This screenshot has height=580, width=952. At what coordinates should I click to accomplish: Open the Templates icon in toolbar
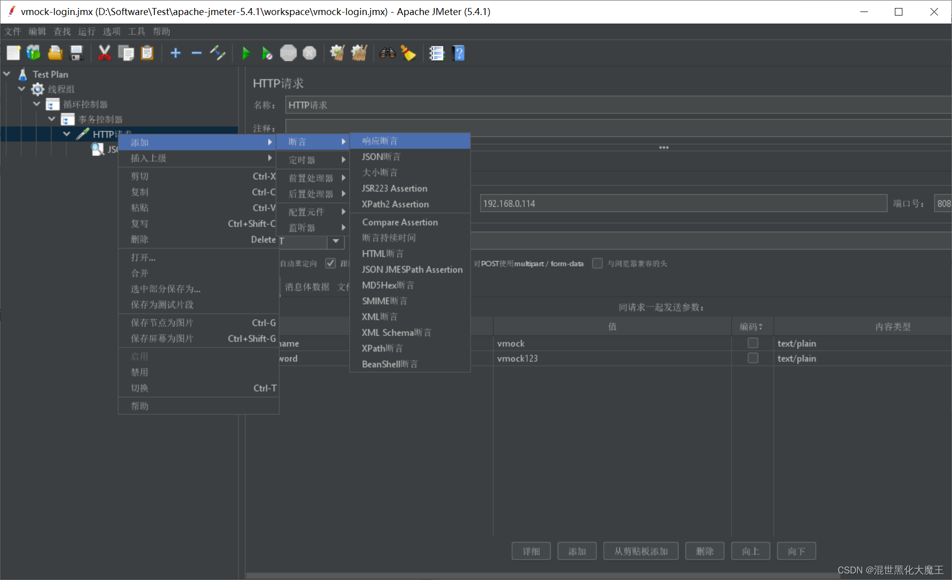coord(34,53)
